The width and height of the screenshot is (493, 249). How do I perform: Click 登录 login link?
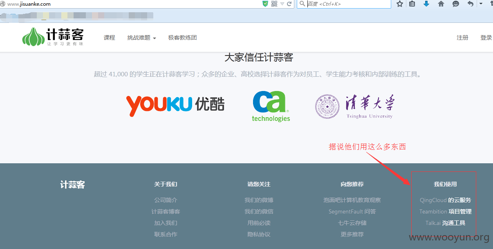tap(486, 38)
